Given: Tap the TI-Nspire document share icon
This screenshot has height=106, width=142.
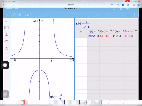Looking at the screenshot, I should pyautogui.click(x=114, y=9).
